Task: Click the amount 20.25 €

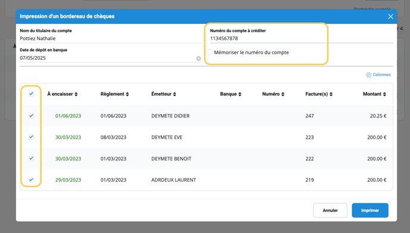Action: (378, 116)
